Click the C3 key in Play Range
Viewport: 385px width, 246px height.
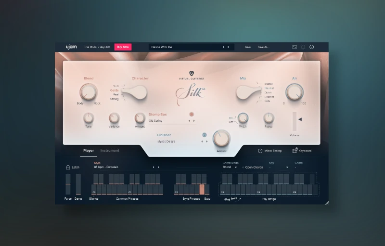(x=222, y=190)
